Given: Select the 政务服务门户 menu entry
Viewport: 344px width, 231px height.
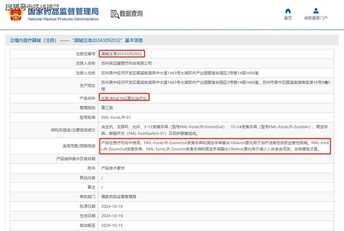Looking at the screenshot, I should coord(316,18).
